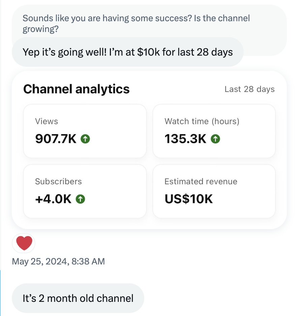Click the +4.0K subscribers figure
This screenshot has height=316, width=306.
coord(53,199)
